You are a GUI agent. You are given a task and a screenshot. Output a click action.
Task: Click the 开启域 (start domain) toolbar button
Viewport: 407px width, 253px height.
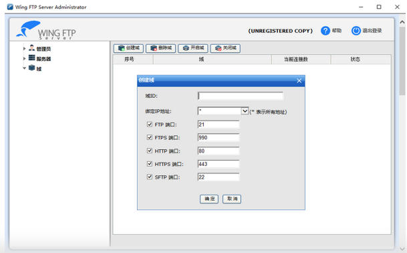(193, 48)
